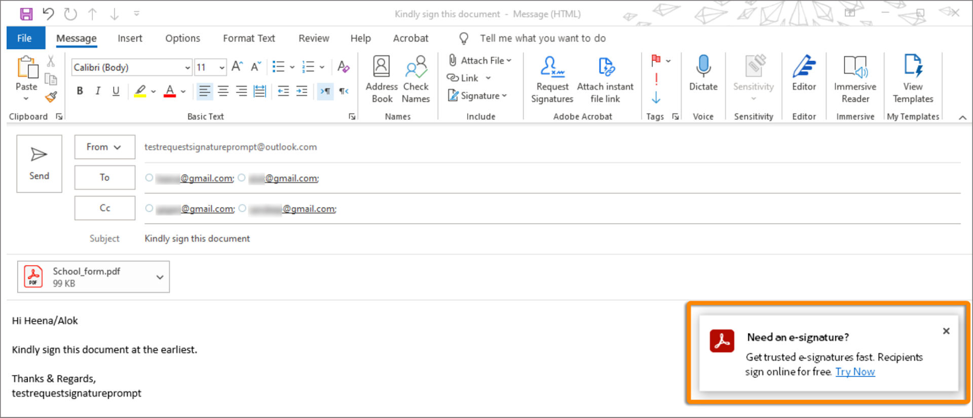Open the Paste clipboard button

point(27,78)
